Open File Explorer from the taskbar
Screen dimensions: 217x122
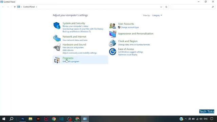(31, 119)
